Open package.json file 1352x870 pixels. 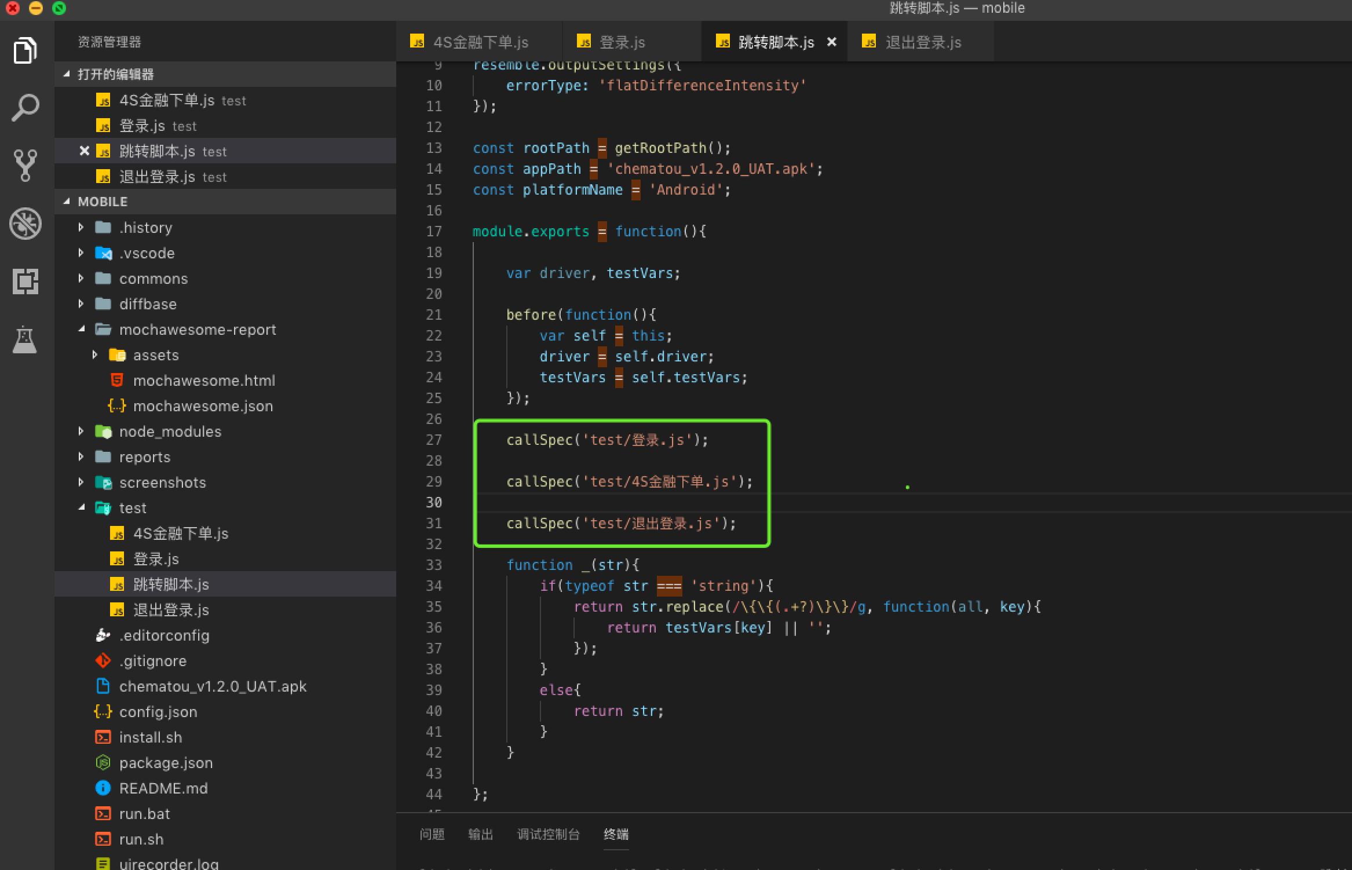tap(225, 763)
